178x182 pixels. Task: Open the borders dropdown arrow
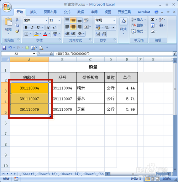[31, 34]
